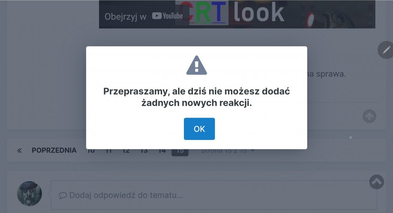Click the upward arrow circle beside post

tap(369, 116)
